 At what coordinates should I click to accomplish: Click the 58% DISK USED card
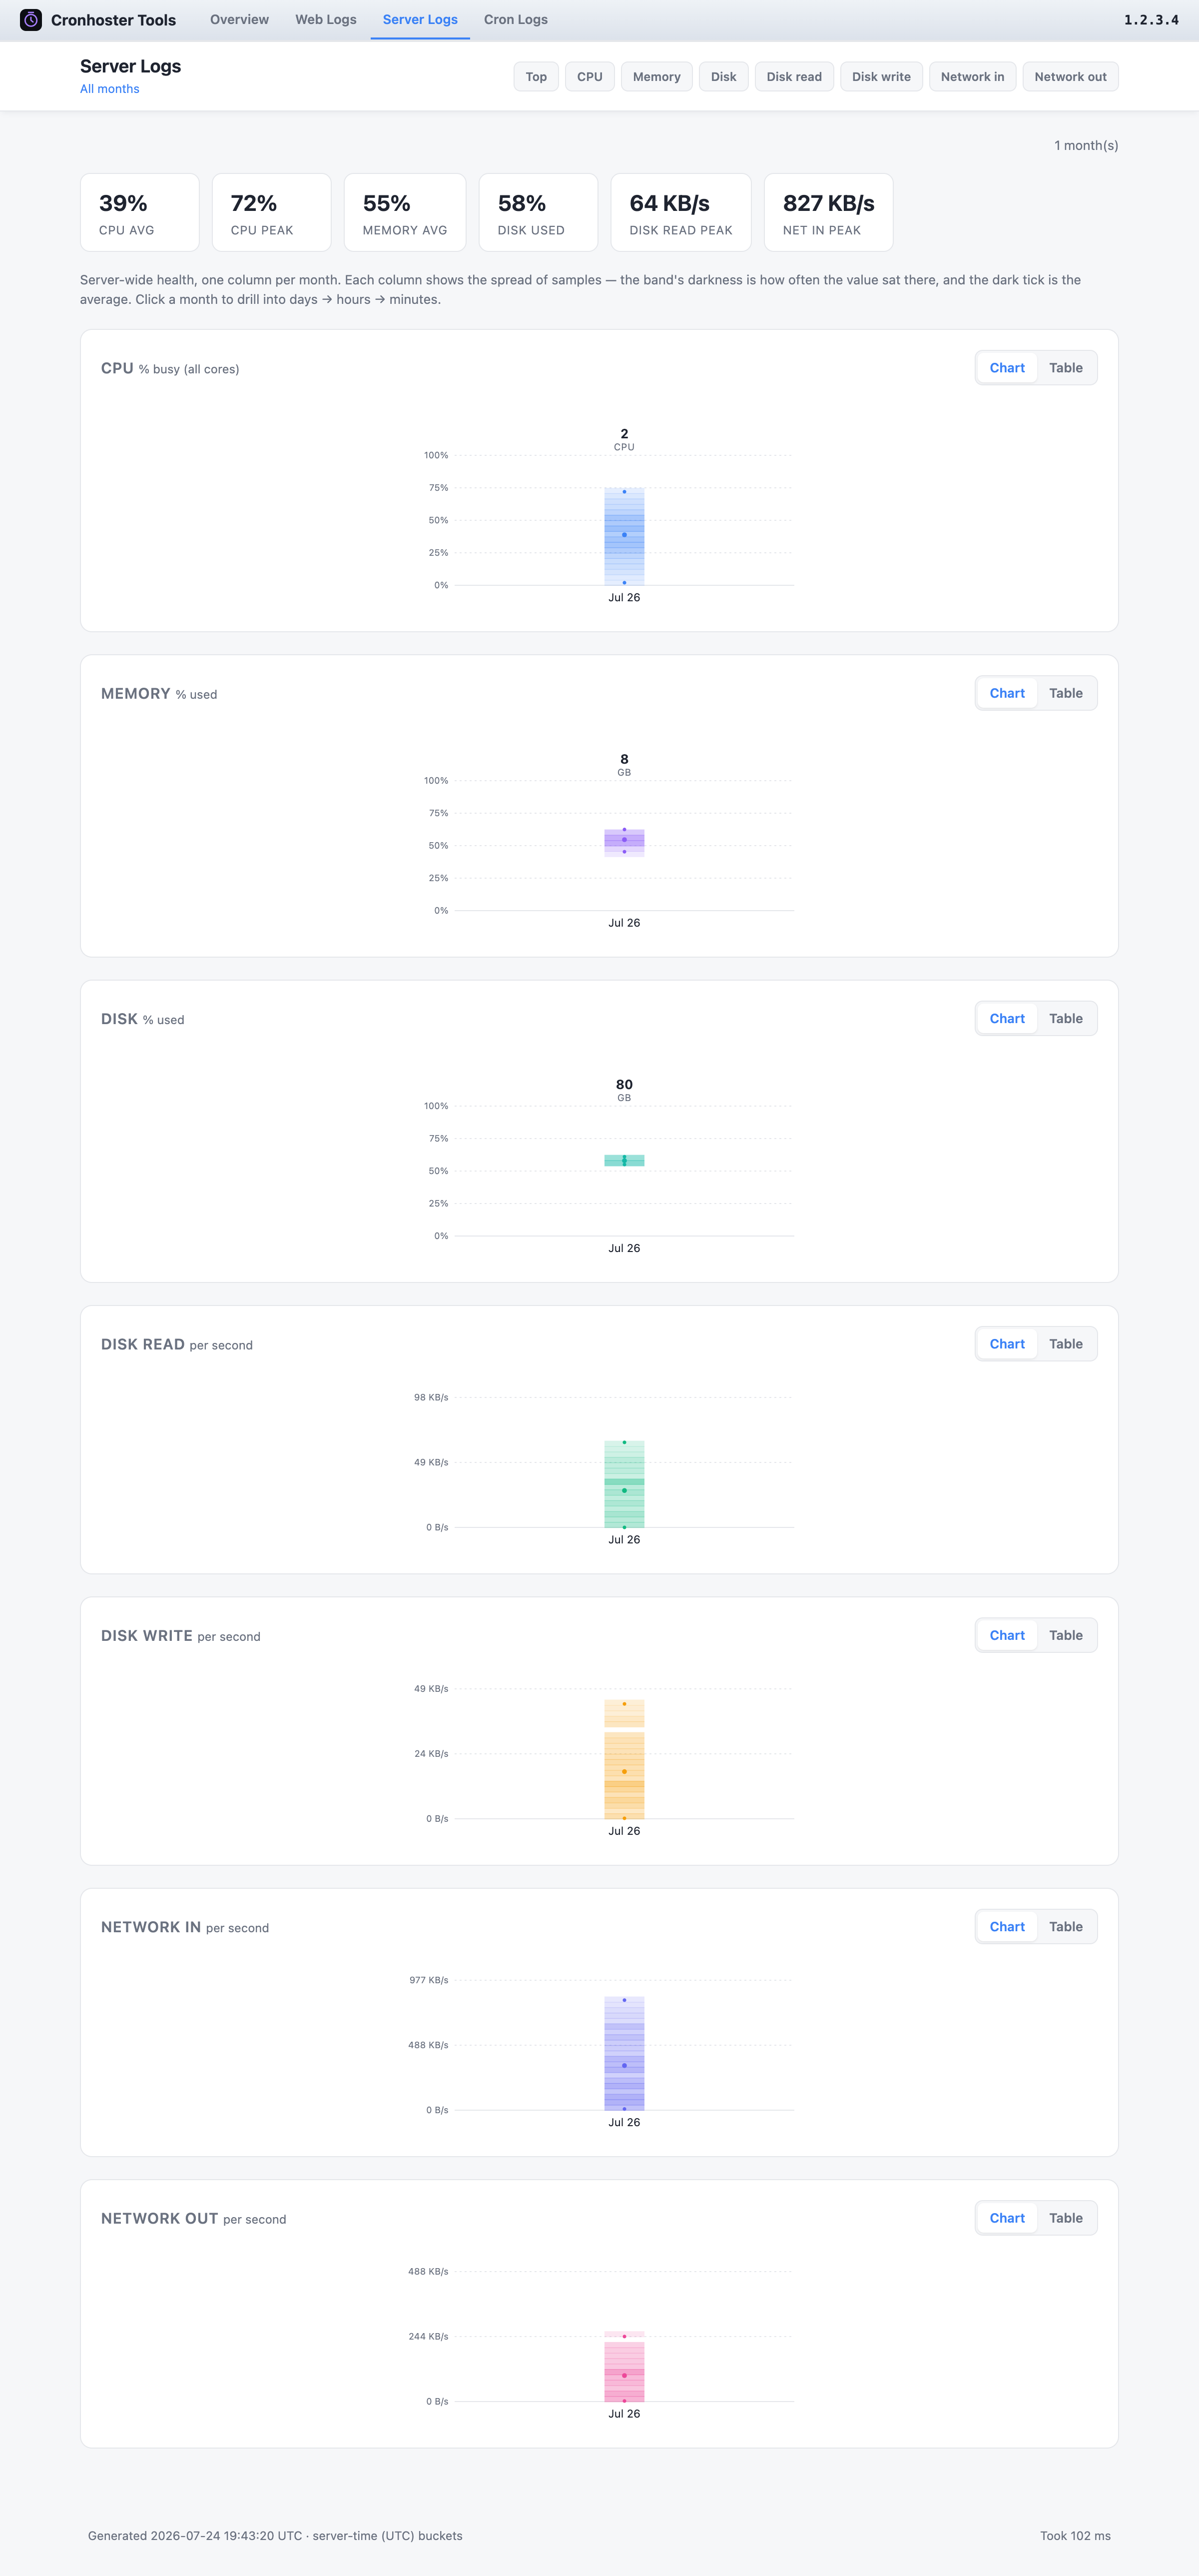point(539,212)
